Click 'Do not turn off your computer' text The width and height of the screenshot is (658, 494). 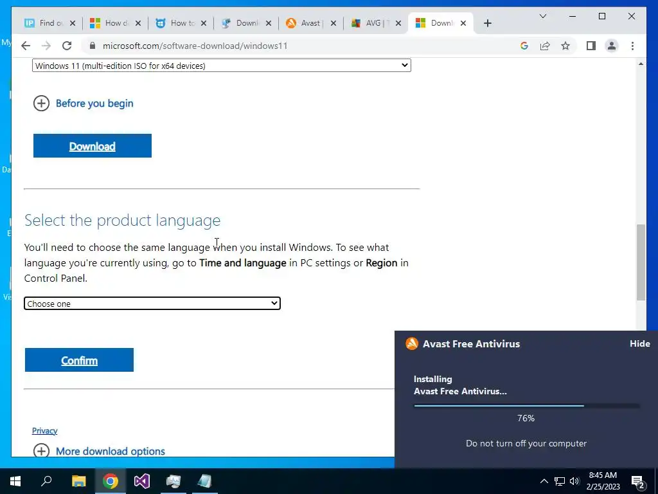526,443
